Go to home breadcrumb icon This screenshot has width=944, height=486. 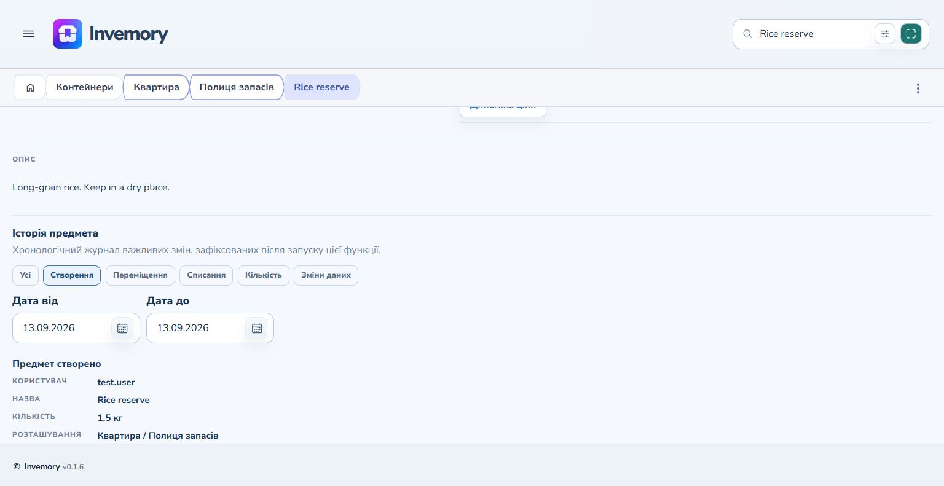(30, 87)
